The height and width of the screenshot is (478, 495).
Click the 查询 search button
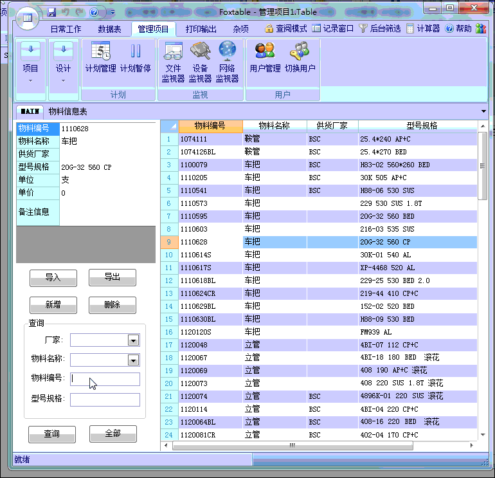[52, 434]
